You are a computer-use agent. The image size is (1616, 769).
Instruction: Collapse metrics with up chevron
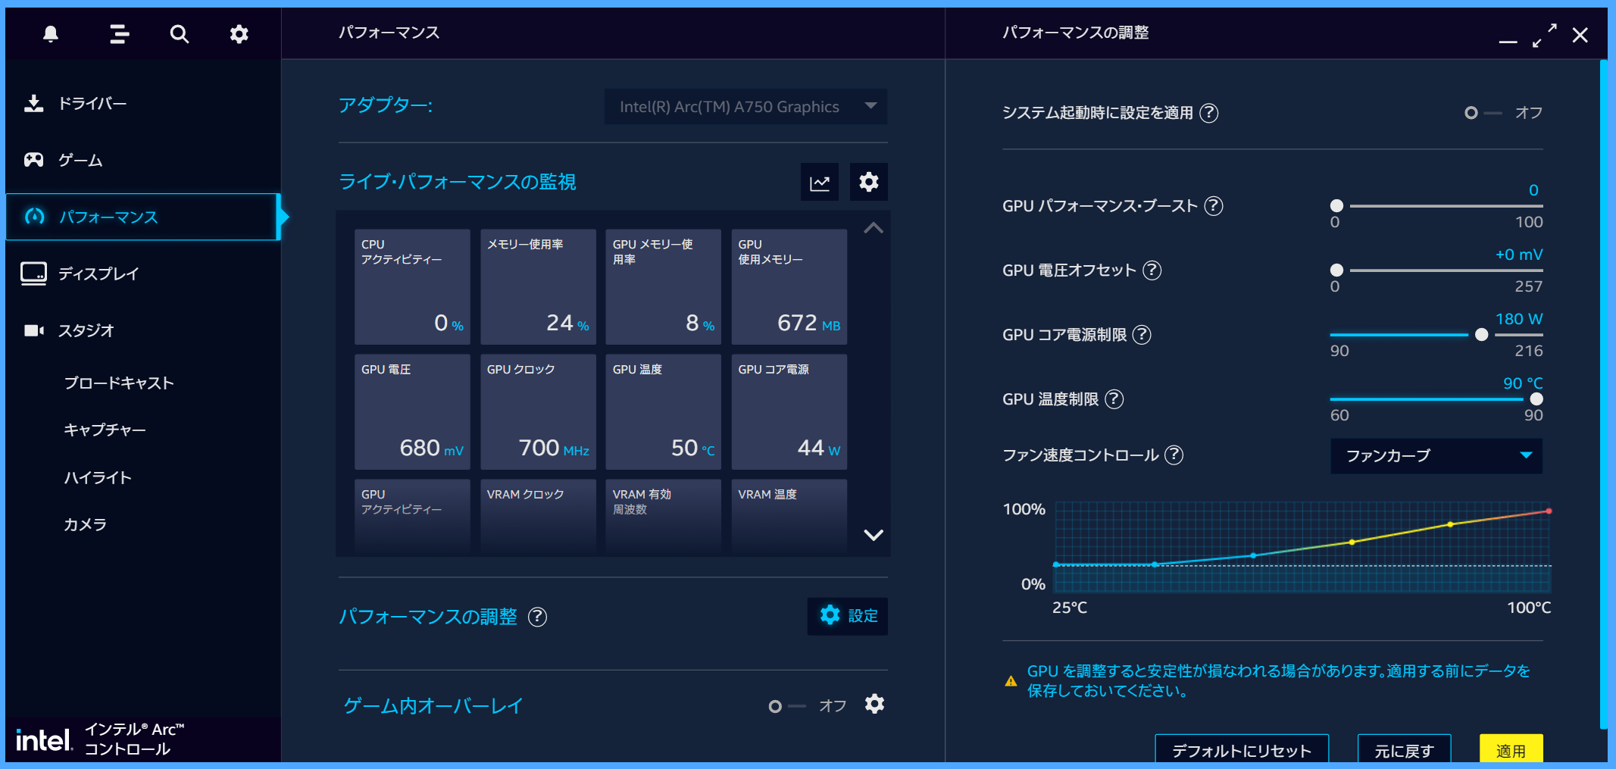[x=874, y=228]
